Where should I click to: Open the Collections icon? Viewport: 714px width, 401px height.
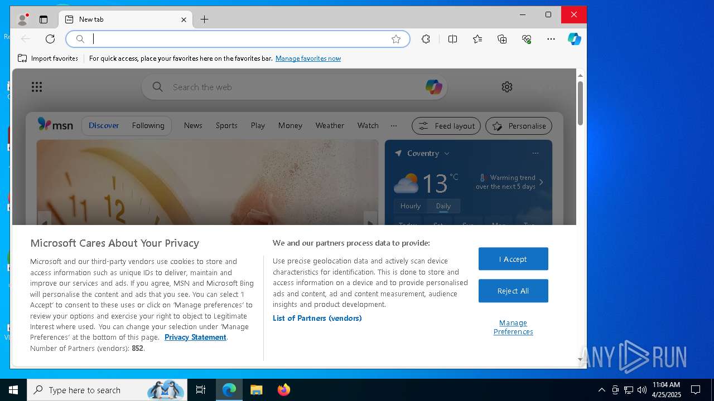502,39
